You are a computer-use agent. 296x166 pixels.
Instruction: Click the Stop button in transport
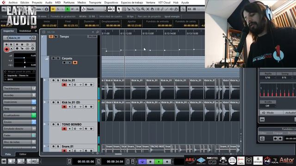click(150, 161)
